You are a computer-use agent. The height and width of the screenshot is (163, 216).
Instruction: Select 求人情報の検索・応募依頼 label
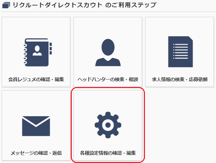click(180, 79)
